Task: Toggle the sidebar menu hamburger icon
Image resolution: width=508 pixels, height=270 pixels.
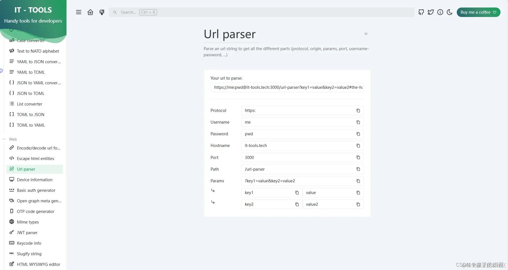Action: (x=79, y=12)
